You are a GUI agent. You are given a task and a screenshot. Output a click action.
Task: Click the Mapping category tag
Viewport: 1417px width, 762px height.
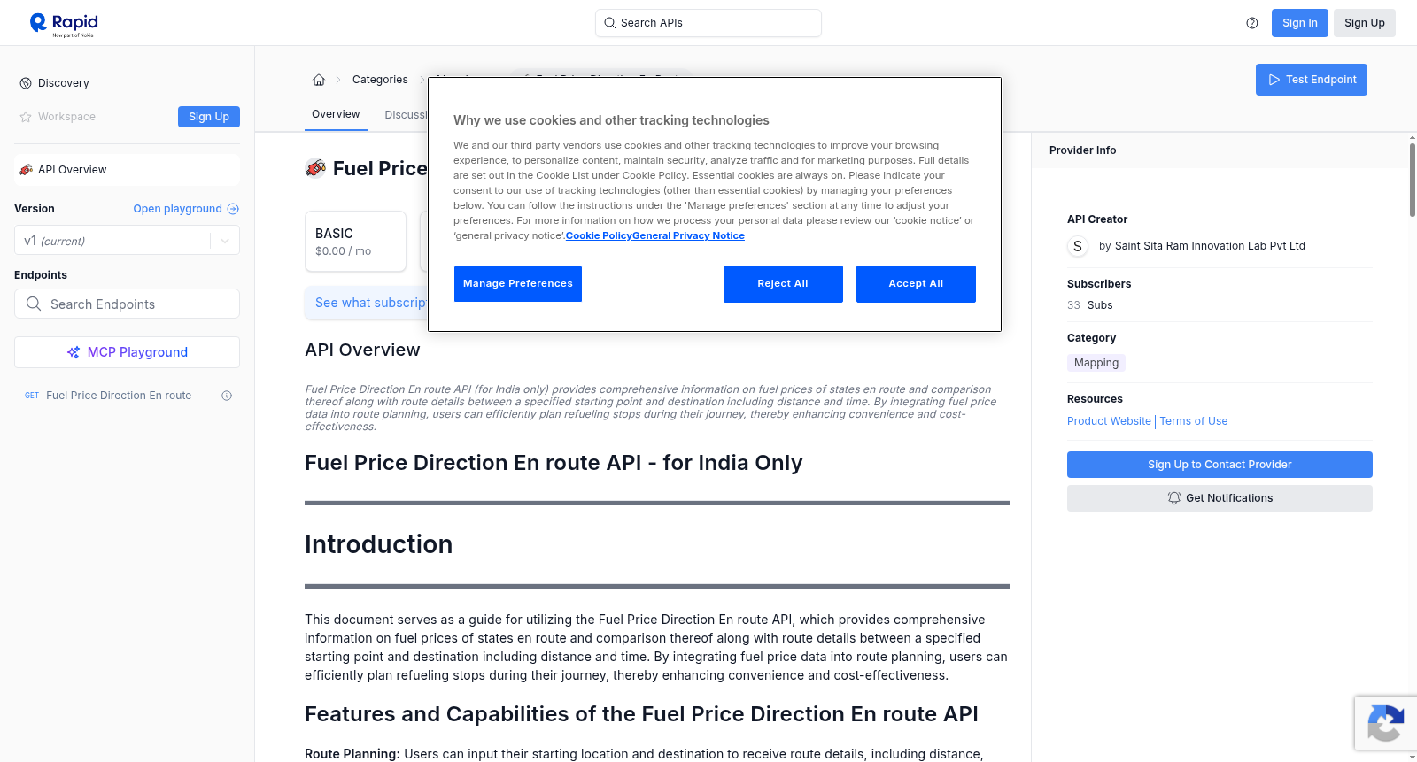(1096, 363)
